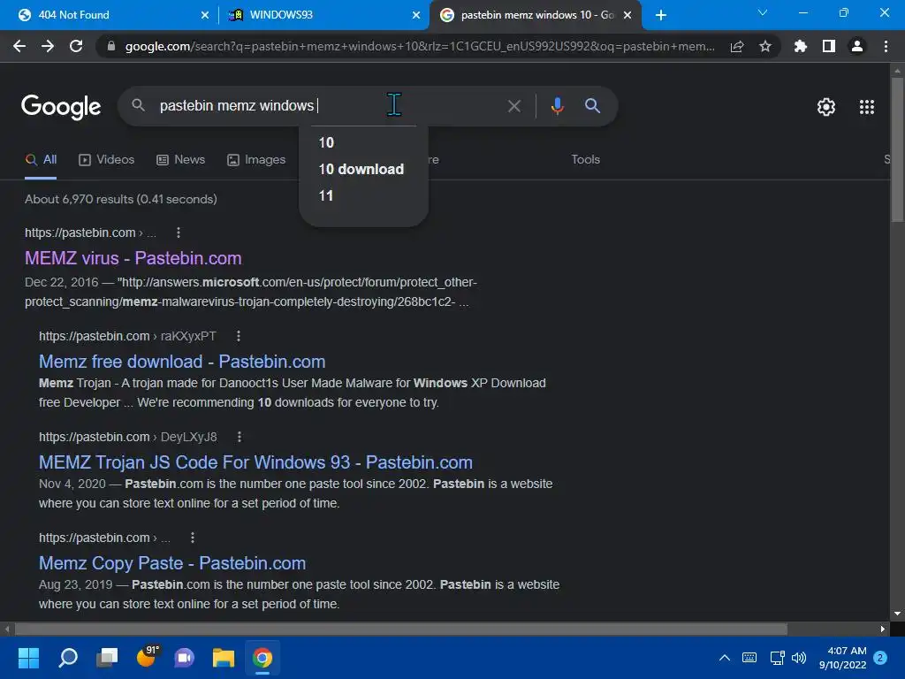Select the Videos search filter

pyautogui.click(x=107, y=160)
